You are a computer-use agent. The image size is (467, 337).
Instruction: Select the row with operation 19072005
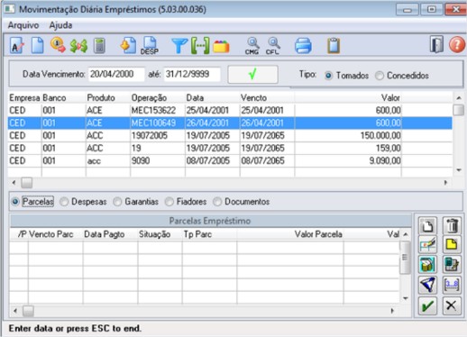(230, 136)
